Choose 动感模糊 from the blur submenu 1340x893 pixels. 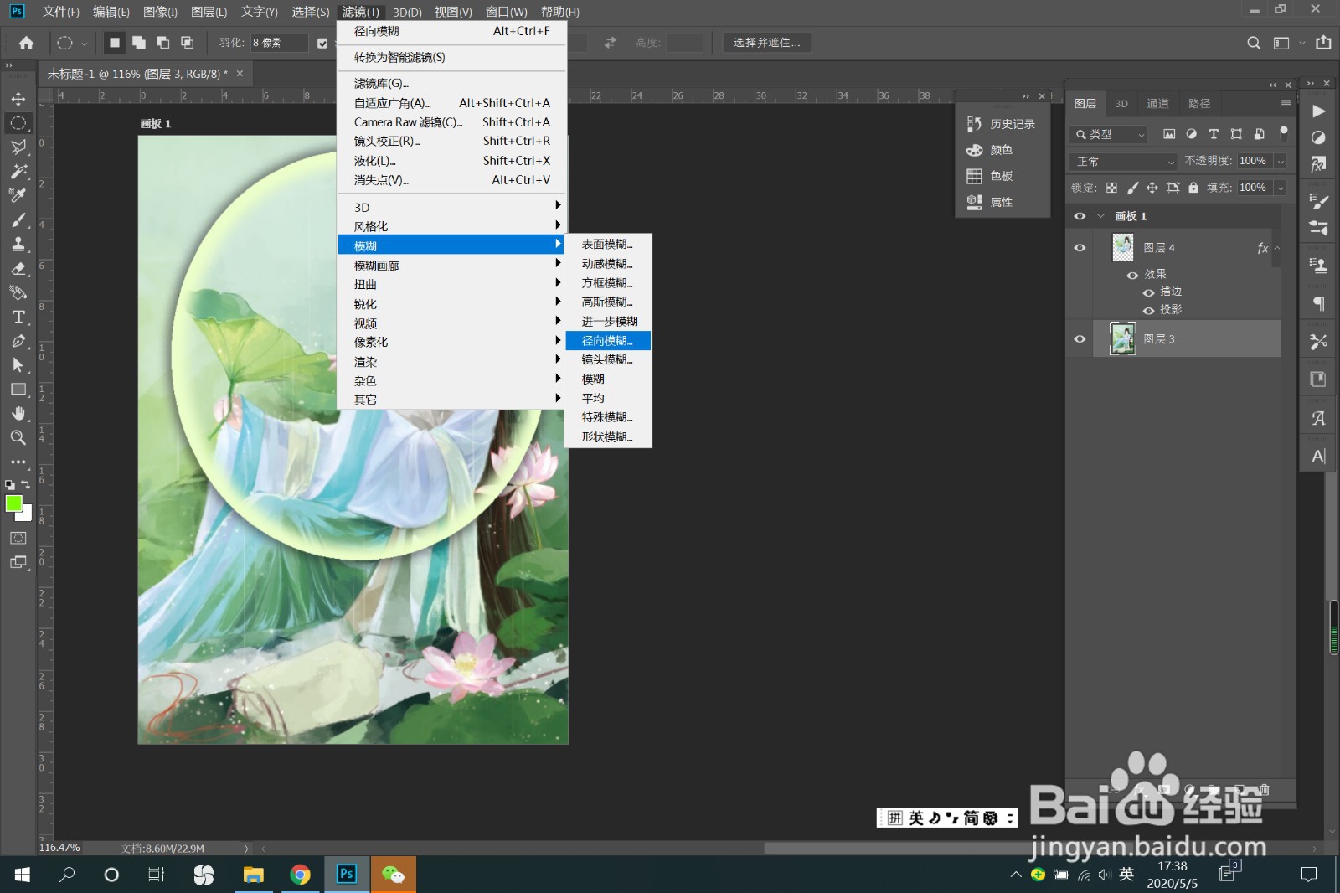[607, 264]
